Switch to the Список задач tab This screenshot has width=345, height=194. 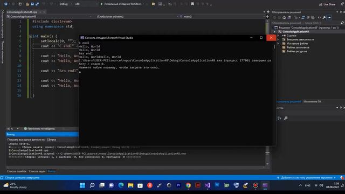(x=37, y=171)
